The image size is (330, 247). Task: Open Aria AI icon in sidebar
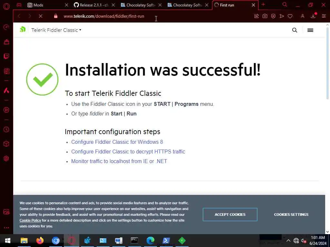(6, 90)
